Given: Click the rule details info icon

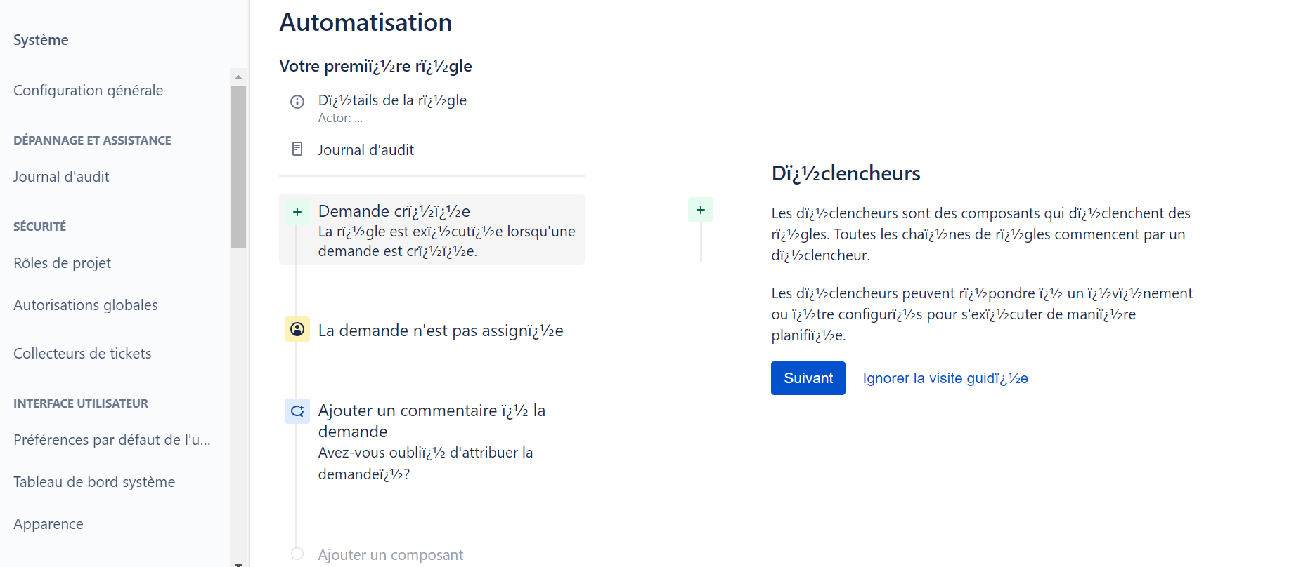Looking at the screenshot, I should 297,102.
